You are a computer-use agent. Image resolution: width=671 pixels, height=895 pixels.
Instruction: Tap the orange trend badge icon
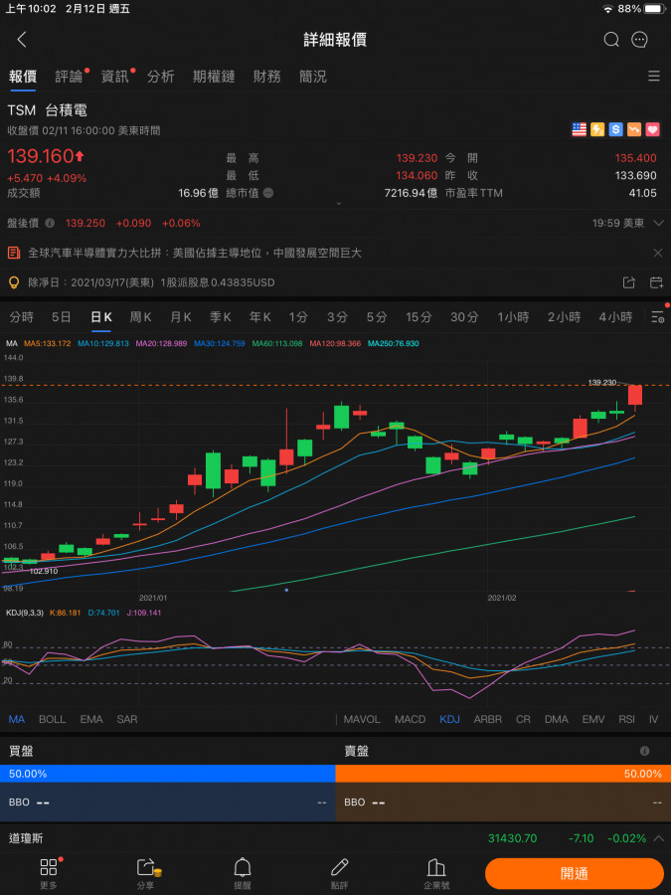tap(634, 129)
